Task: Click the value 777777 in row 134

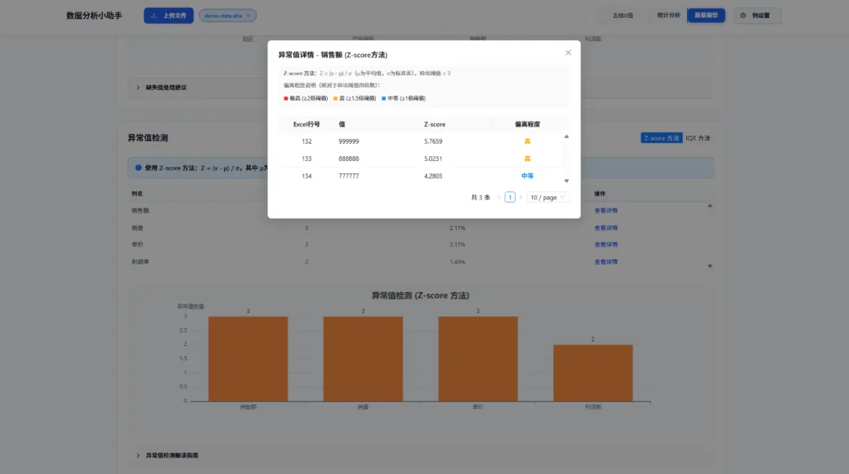Action: click(349, 177)
